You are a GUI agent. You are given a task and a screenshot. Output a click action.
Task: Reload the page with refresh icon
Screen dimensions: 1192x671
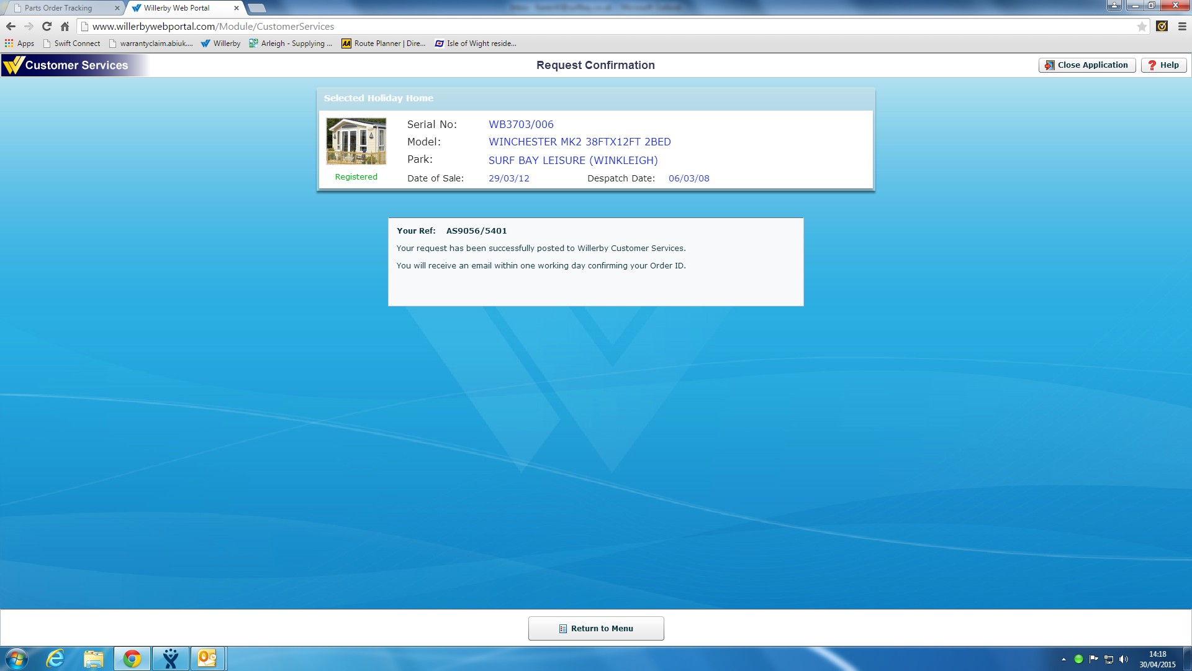pos(47,26)
